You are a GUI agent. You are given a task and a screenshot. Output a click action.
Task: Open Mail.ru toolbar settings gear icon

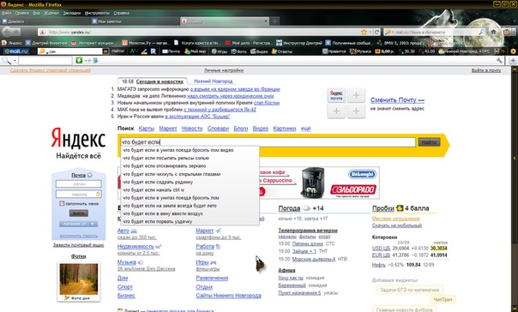(x=513, y=51)
